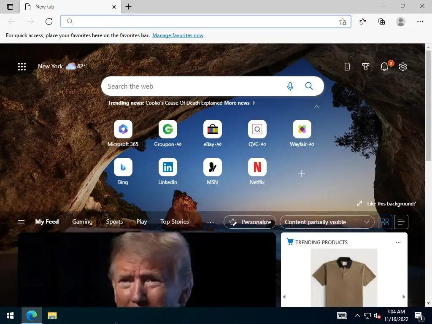
Task: Open the eBay quick link
Action: click(213, 134)
